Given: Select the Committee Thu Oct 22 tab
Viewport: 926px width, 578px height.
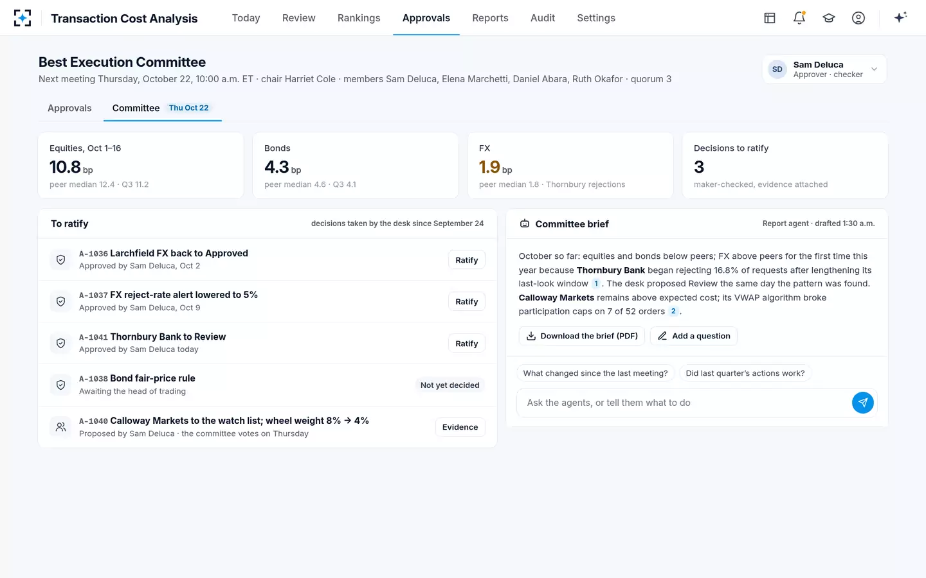Looking at the screenshot, I should 162,108.
